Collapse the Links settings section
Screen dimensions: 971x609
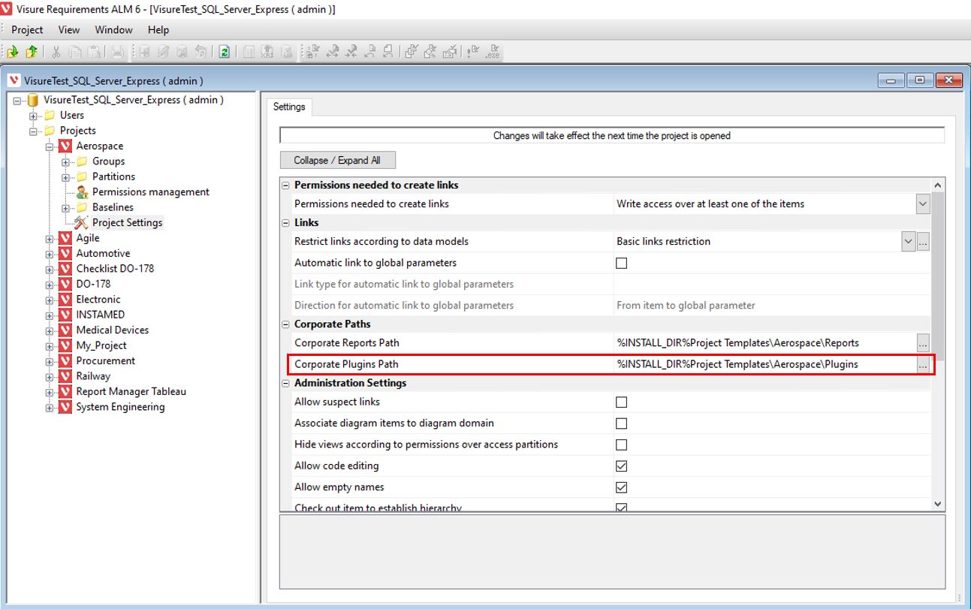pyautogui.click(x=285, y=223)
